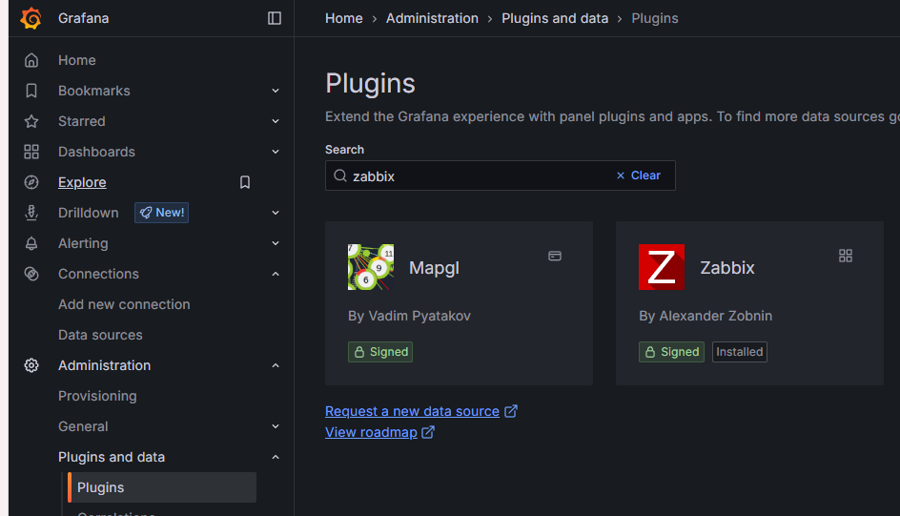Collapse the Plugins and data chevron
900x516 pixels.
pyautogui.click(x=276, y=457)
